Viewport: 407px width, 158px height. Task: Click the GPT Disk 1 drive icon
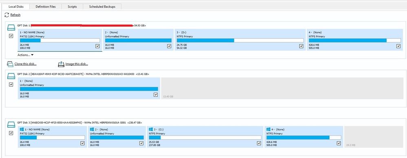pyautogui.click(x=11, y=28)
